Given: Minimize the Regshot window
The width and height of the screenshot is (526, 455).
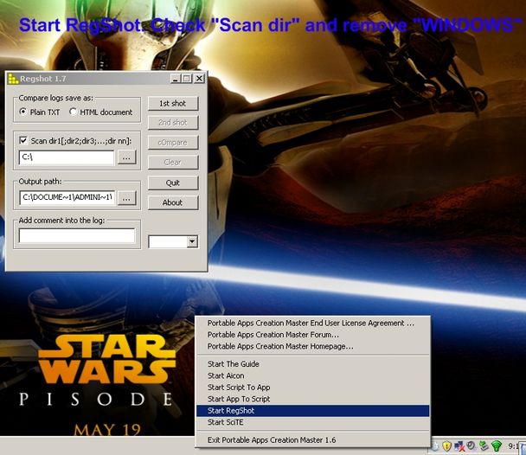Looking at the screenshot, I should (x=176, y=79).
